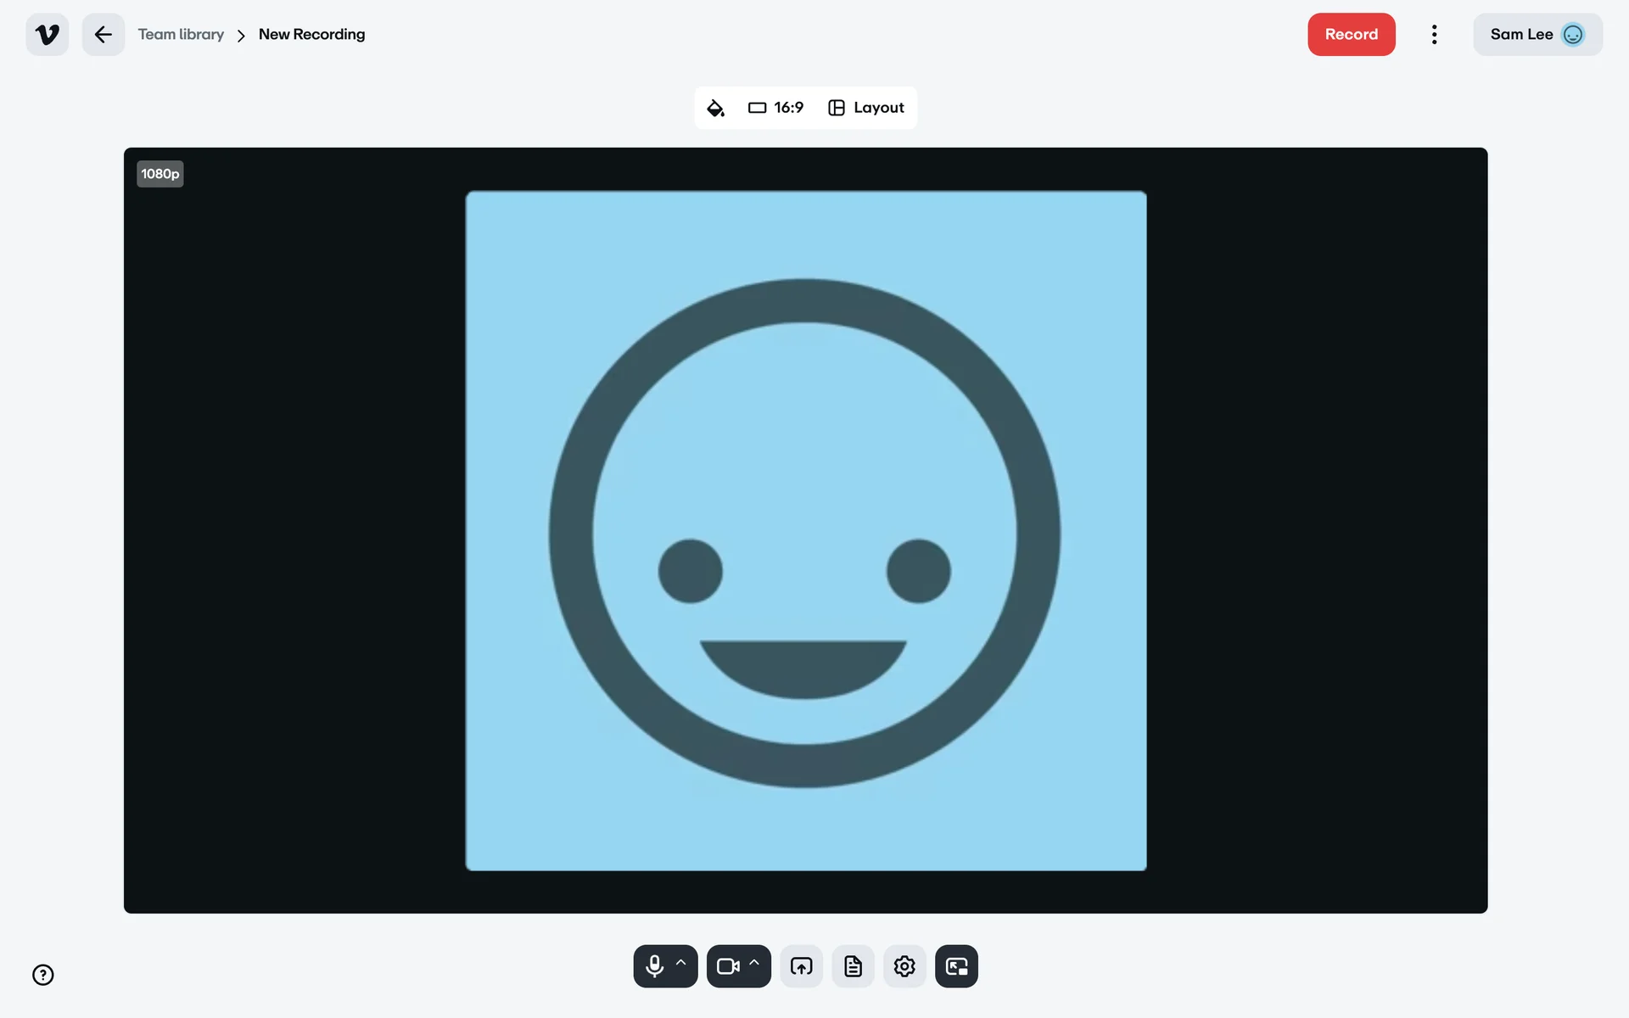
Task: Open the three-dot more options menu
Action: point(1434,35)
